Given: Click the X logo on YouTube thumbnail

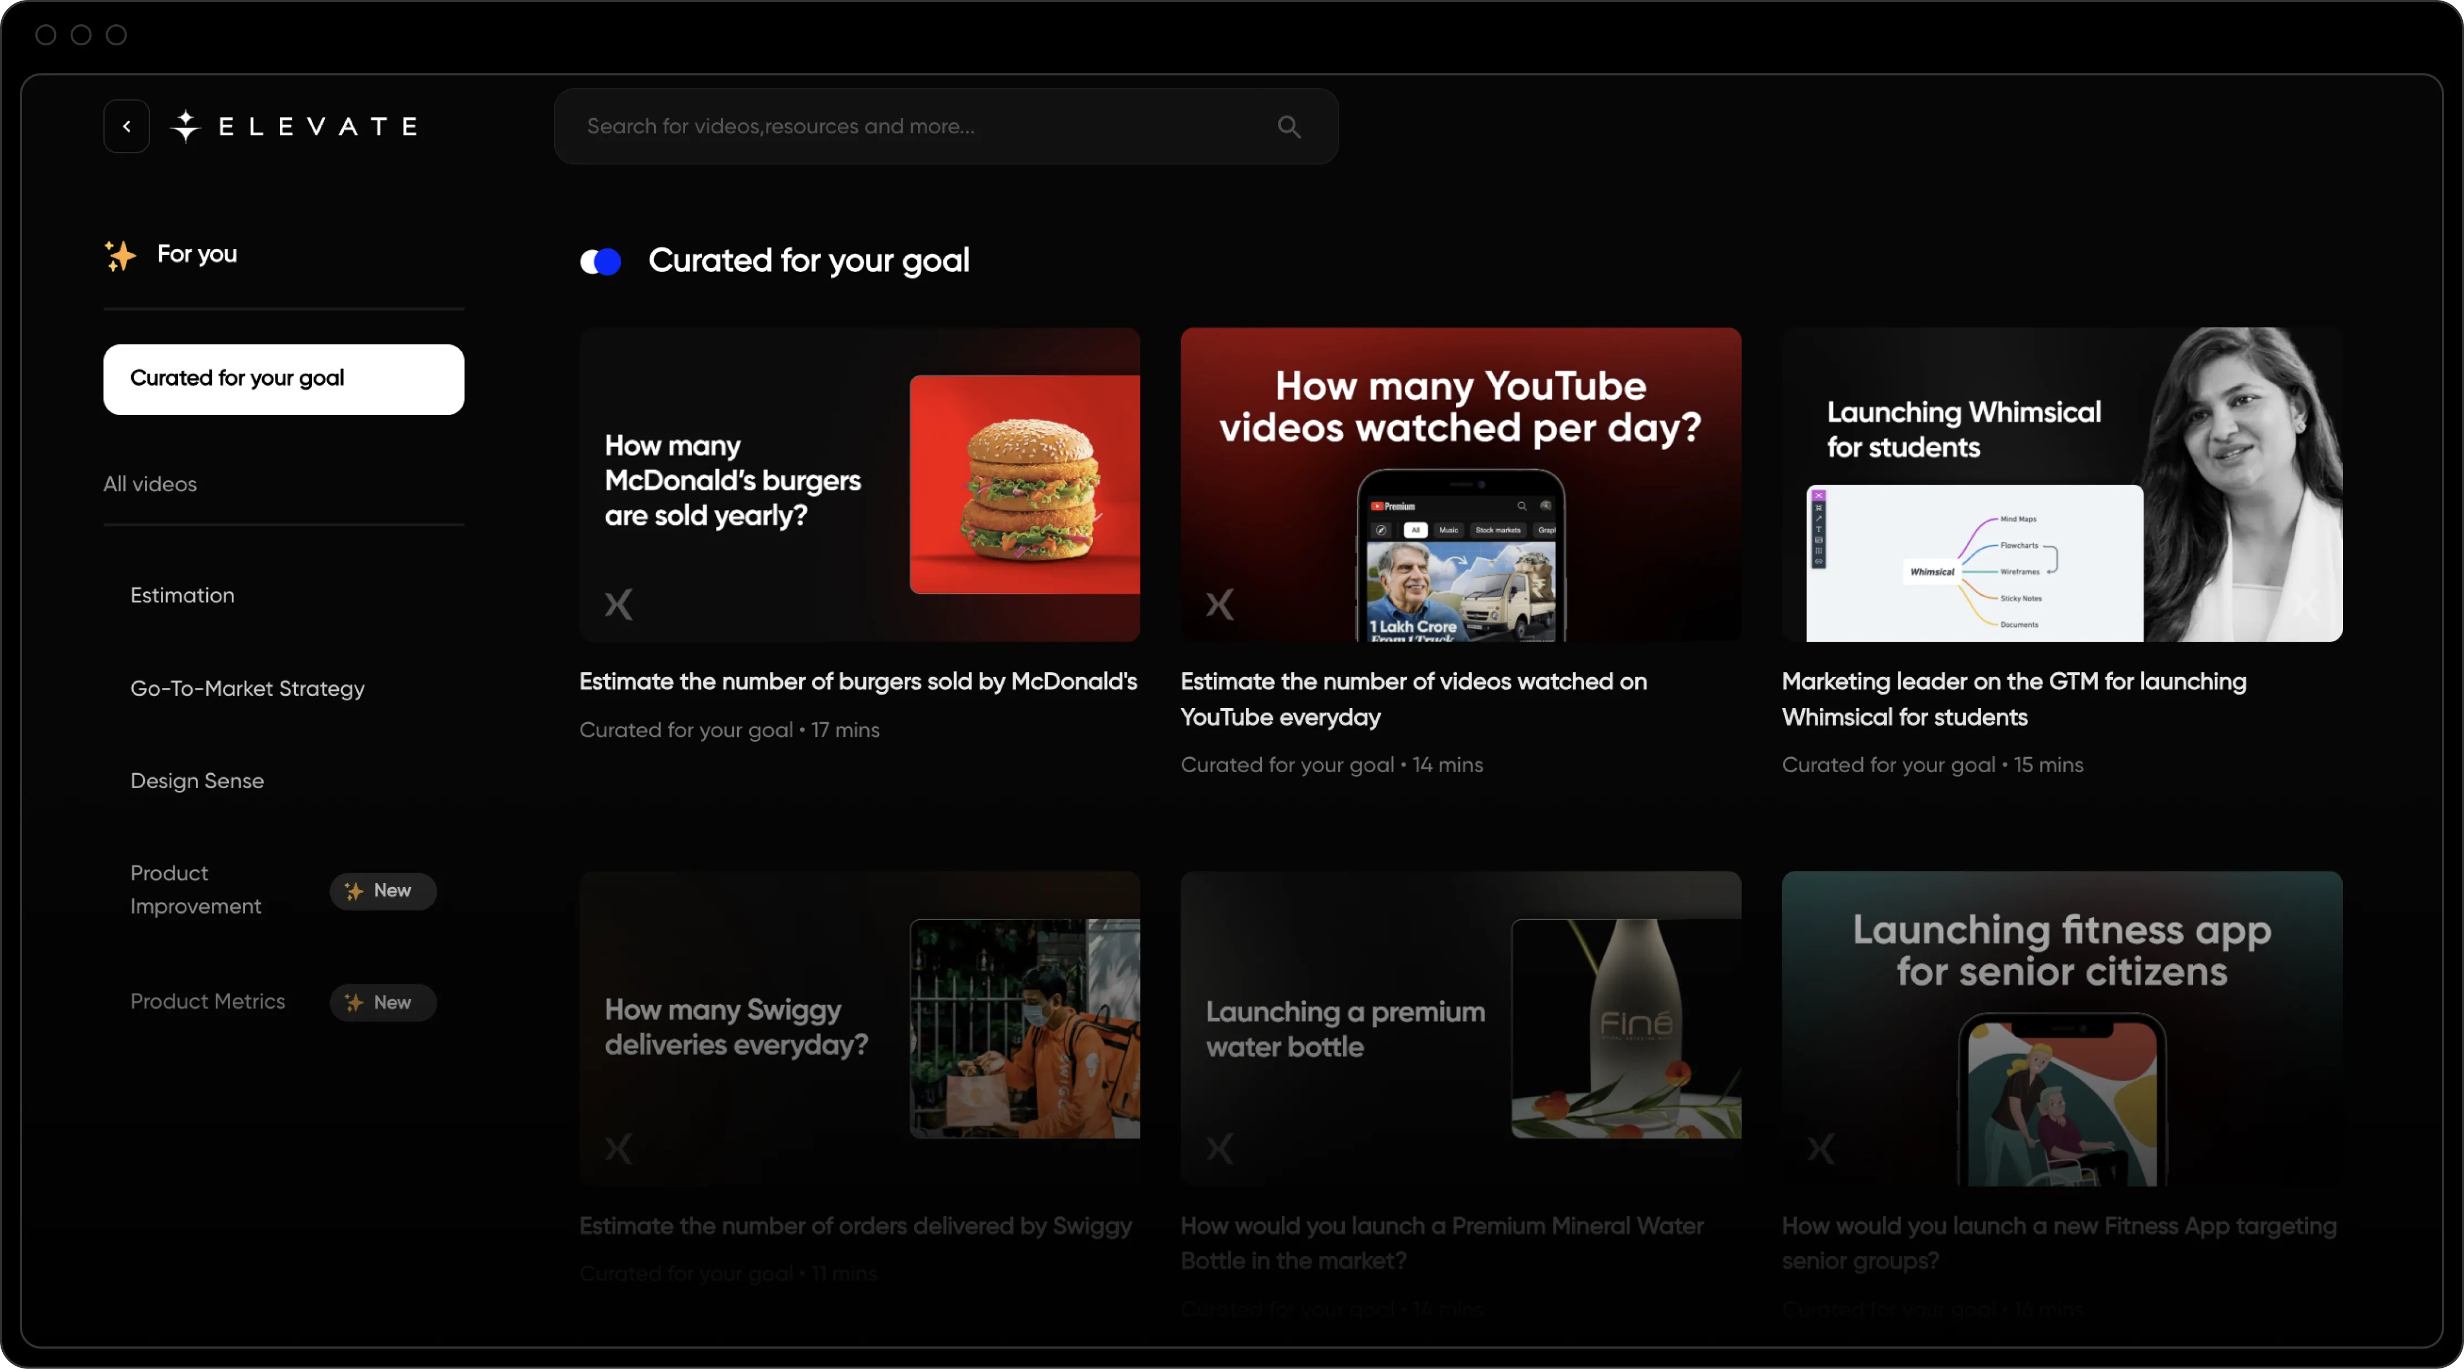Looking at the screenshot, I should click(1220, 604).
